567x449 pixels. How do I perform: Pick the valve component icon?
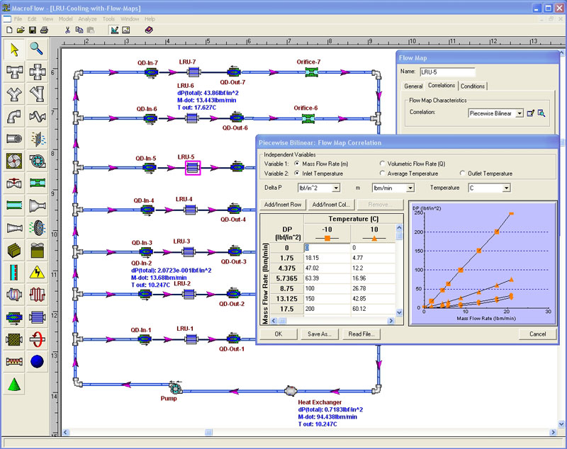coord(14,183)
